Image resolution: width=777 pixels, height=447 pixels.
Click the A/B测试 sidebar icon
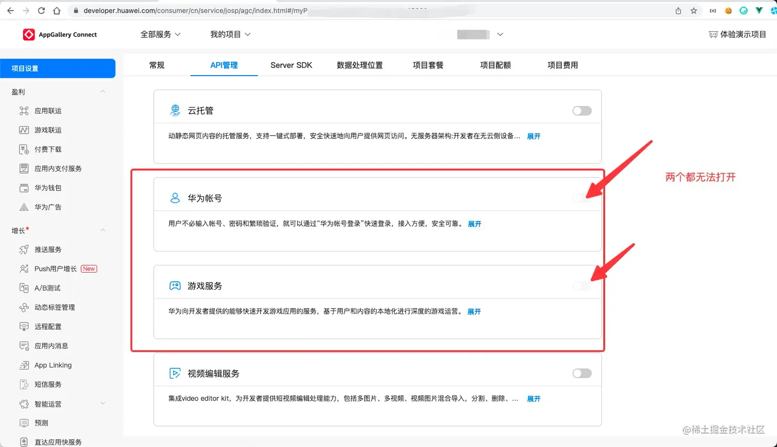click(x=24, y=288)
